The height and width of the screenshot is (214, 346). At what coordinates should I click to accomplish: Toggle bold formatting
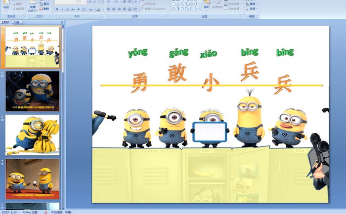56,9
